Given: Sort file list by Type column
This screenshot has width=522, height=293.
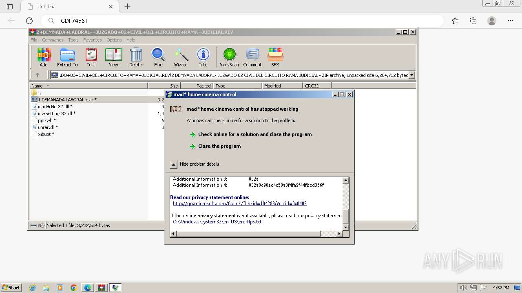Looking at the screenshot, I should click(237, 85).
